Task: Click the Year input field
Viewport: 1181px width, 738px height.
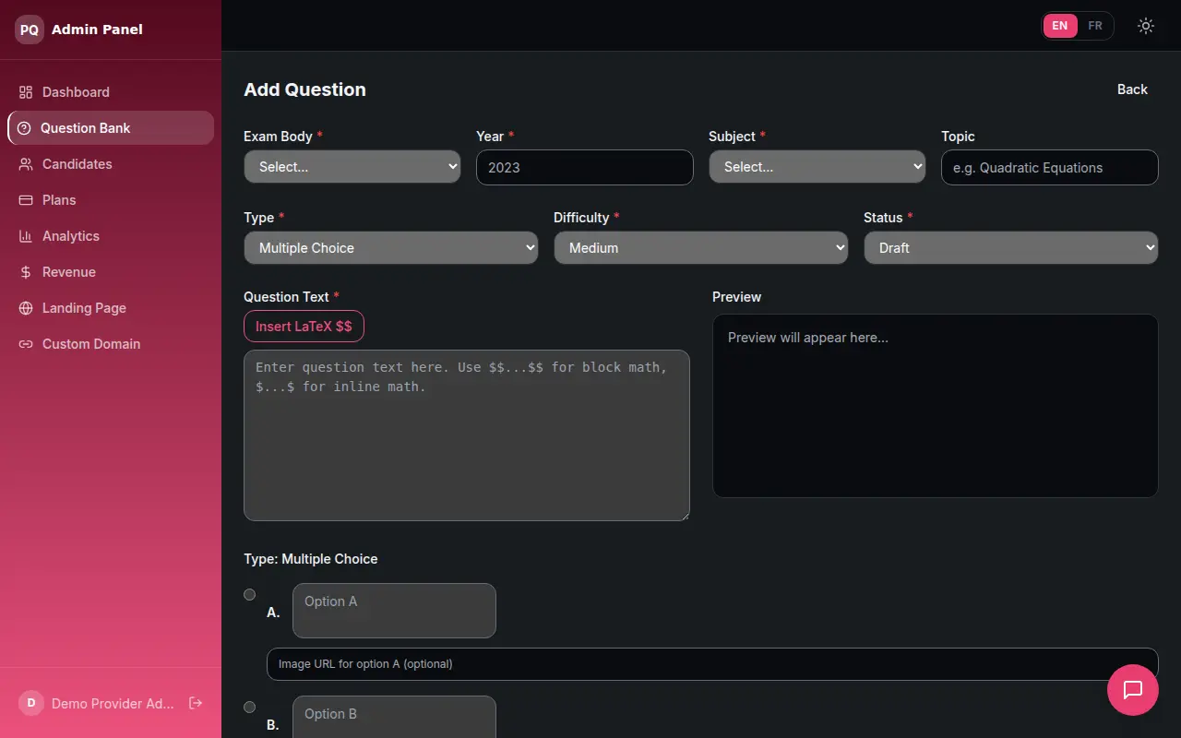Action: 585,167
